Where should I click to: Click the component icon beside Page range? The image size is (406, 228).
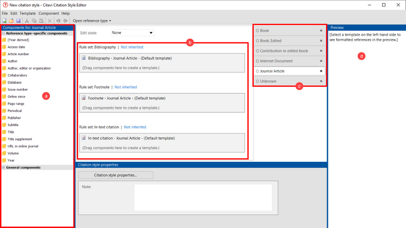4,104
